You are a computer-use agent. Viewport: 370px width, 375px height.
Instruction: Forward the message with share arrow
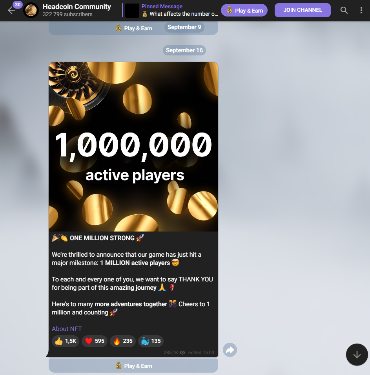point(230,350)
